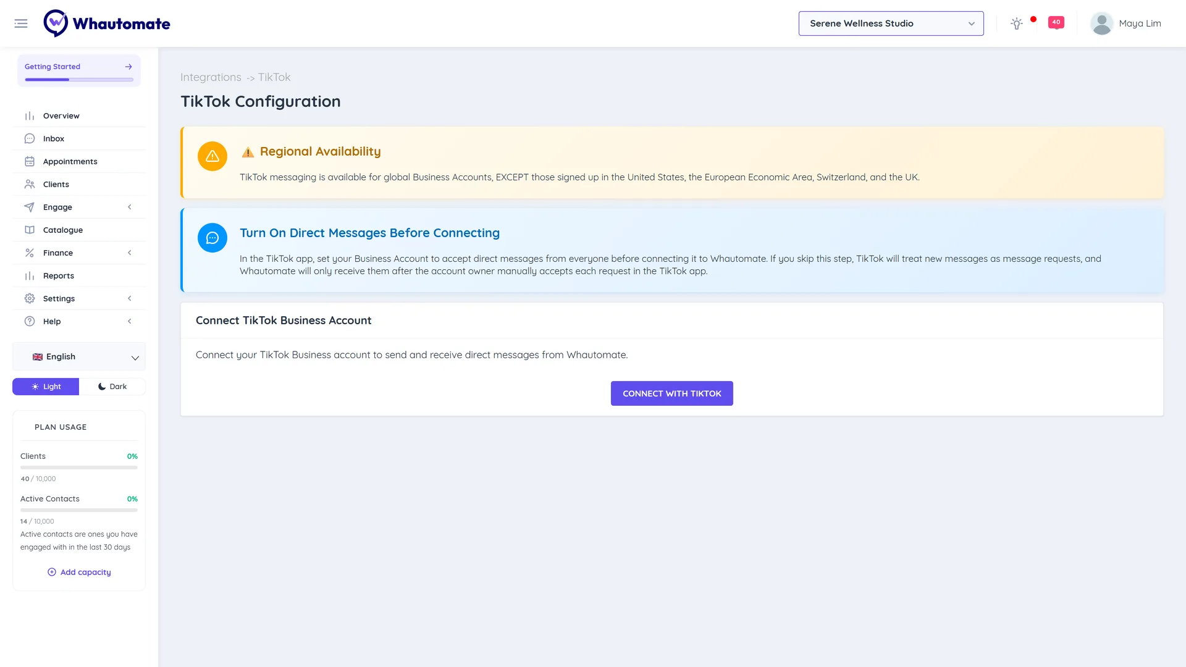Switch to Dark theme
This screenshot has width=1186, height=667.
[x=112, y=387]
